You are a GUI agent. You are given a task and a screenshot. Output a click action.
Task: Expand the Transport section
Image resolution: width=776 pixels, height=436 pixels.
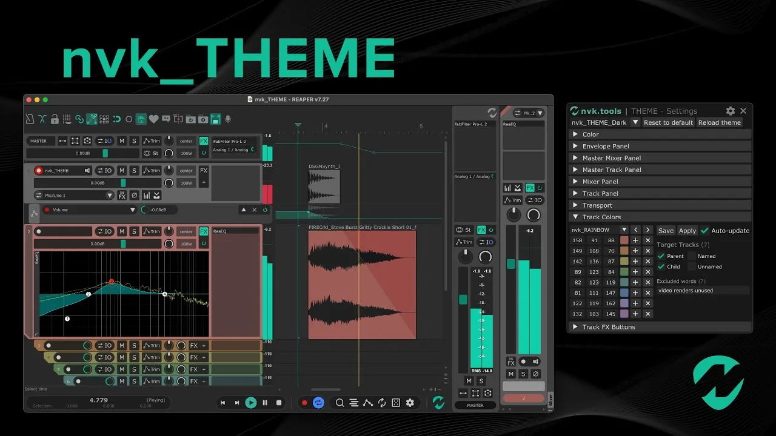click(660, 205)
